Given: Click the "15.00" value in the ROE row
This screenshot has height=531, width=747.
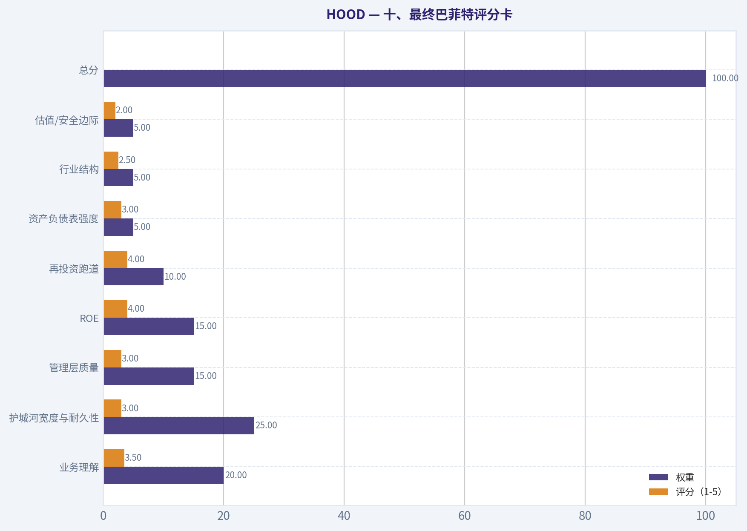Looking at the screenshot, I should click(x=206, y=326).
